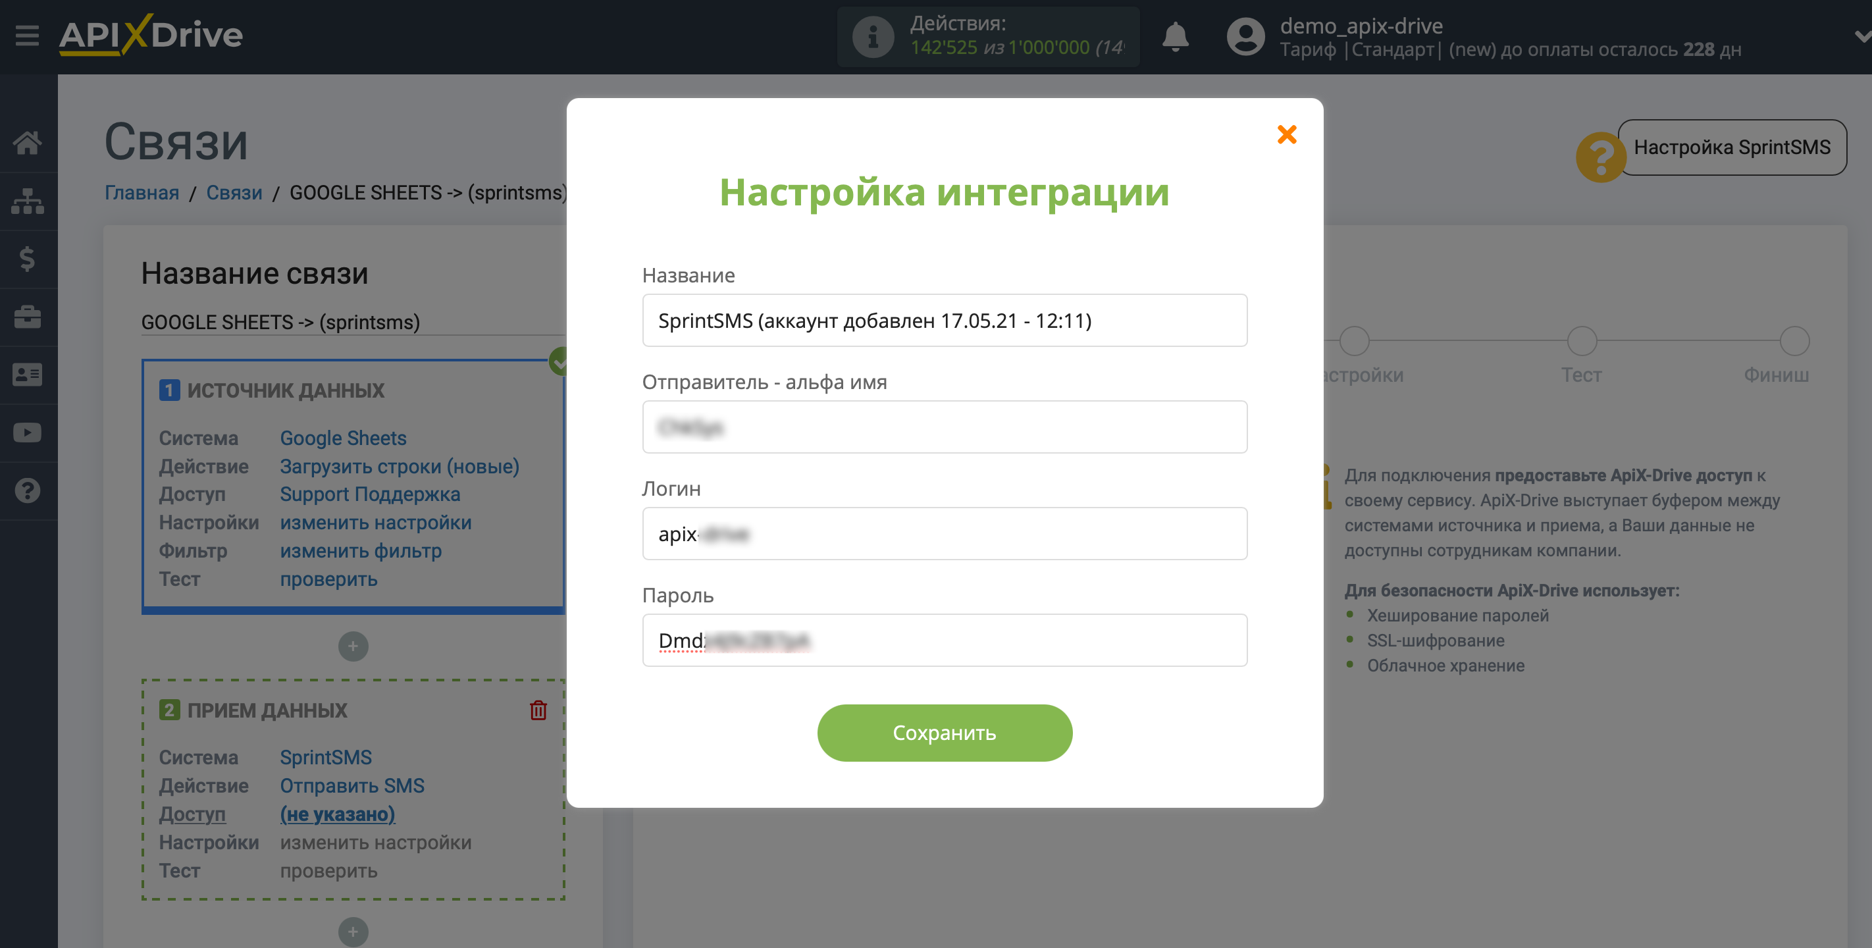1872x948 pixels.
Task: Click the actions info icon in header
Action: click(873, 36)
